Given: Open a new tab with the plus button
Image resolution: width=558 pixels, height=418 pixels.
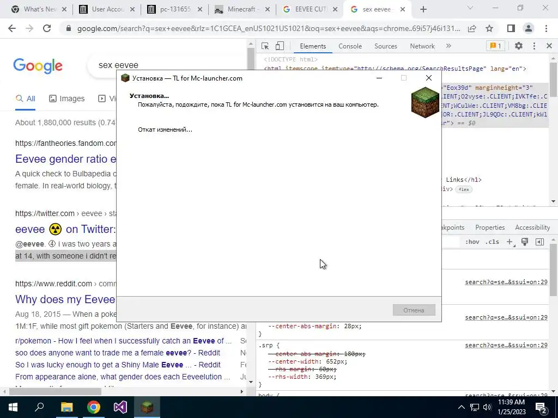Looking at the screenshot, I should tap(423, 10).
